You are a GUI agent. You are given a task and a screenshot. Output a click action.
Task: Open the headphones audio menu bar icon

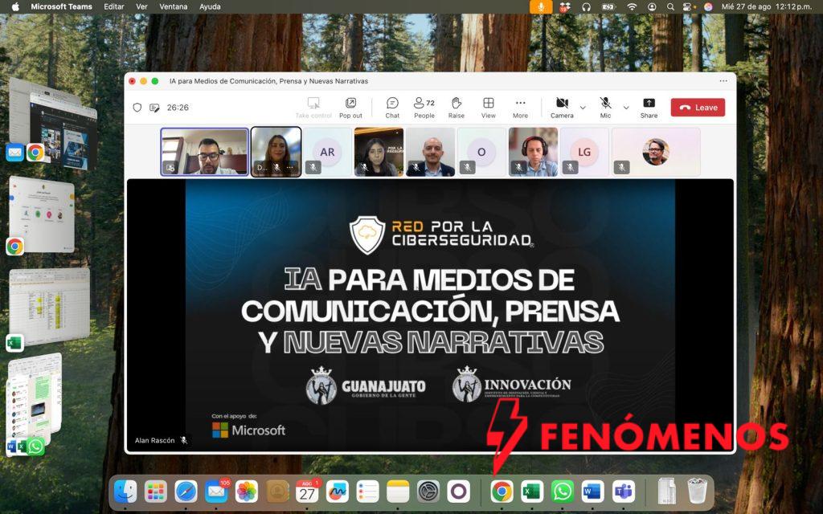pyautogui.click(x=586, y=6)
